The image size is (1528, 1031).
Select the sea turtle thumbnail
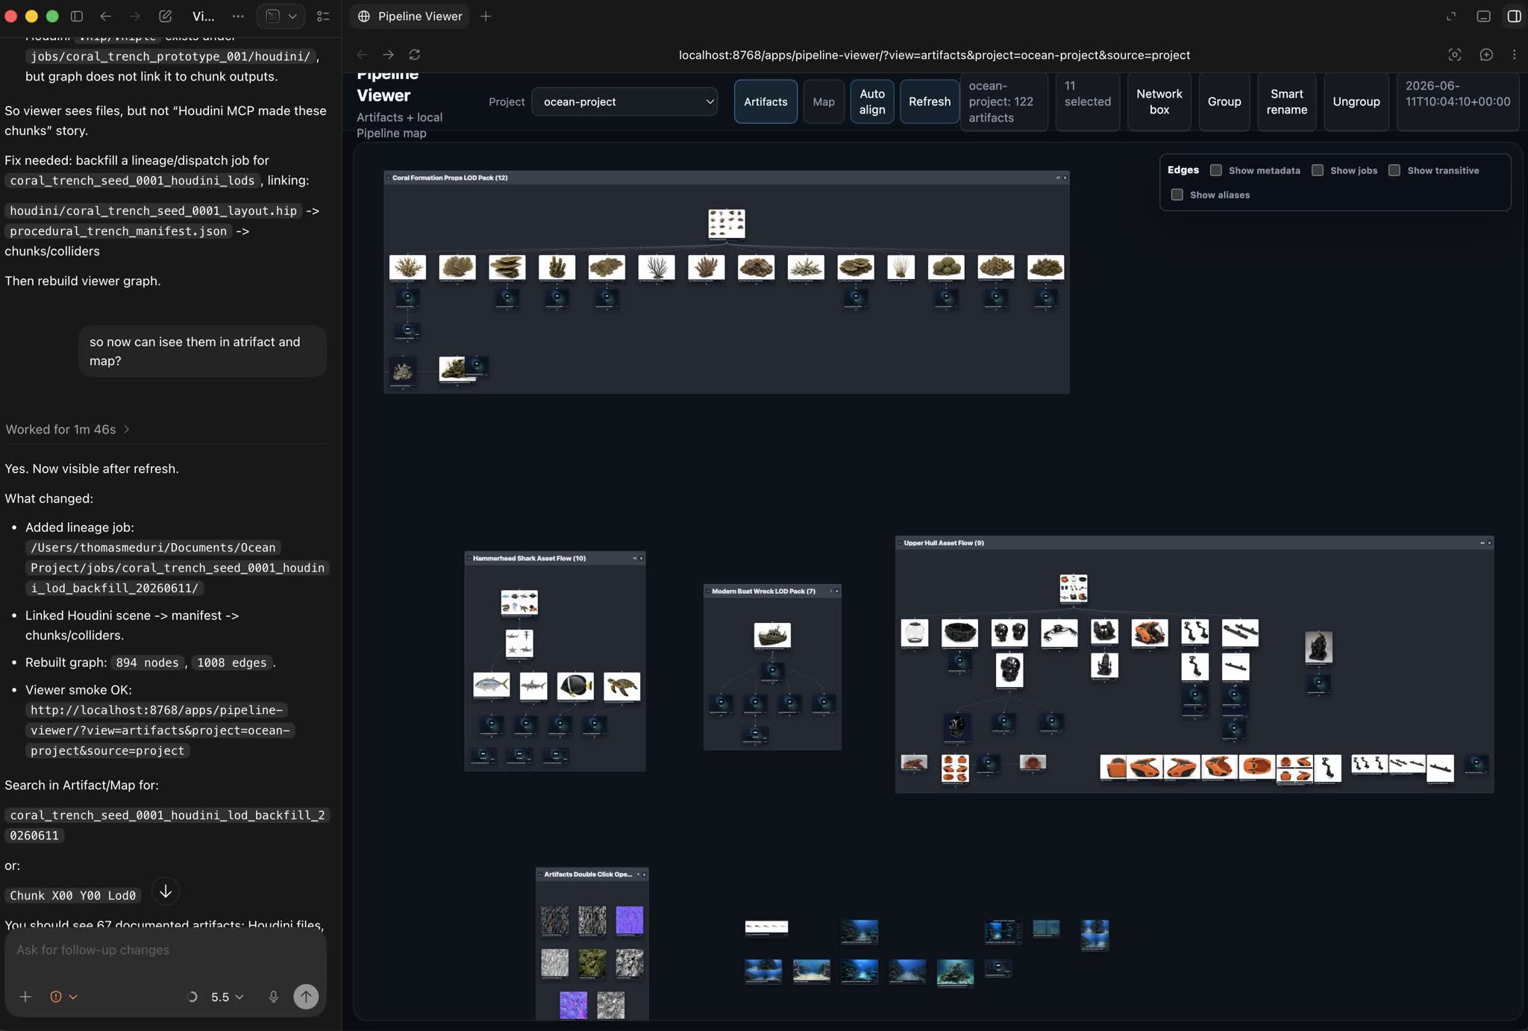(621, 686)
